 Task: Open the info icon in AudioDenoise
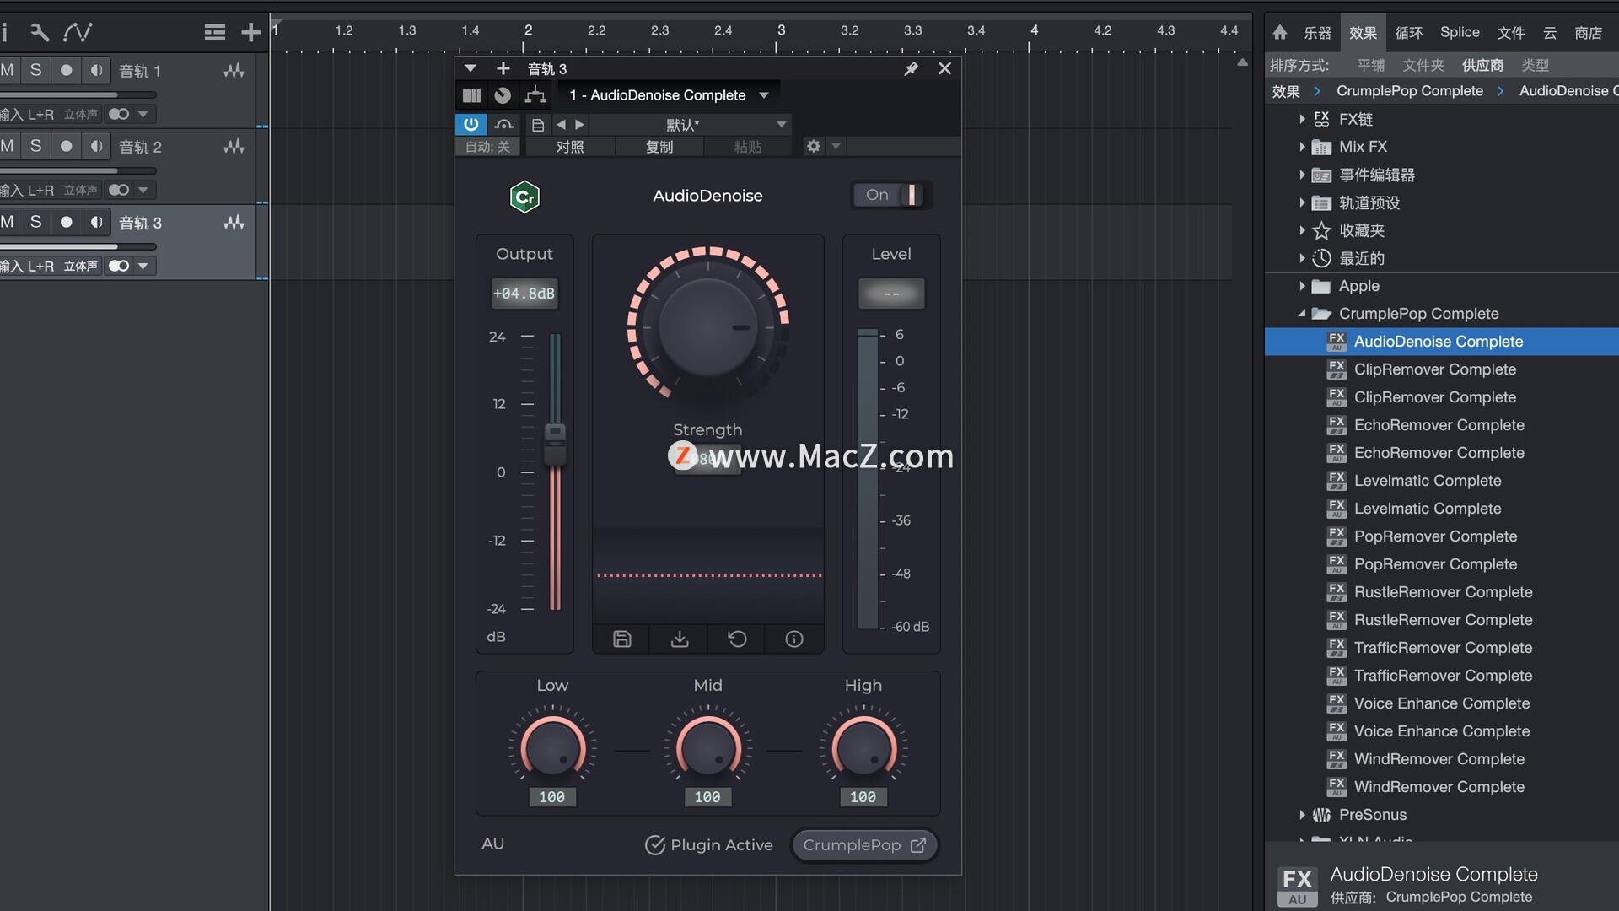(x=794, y=639)
